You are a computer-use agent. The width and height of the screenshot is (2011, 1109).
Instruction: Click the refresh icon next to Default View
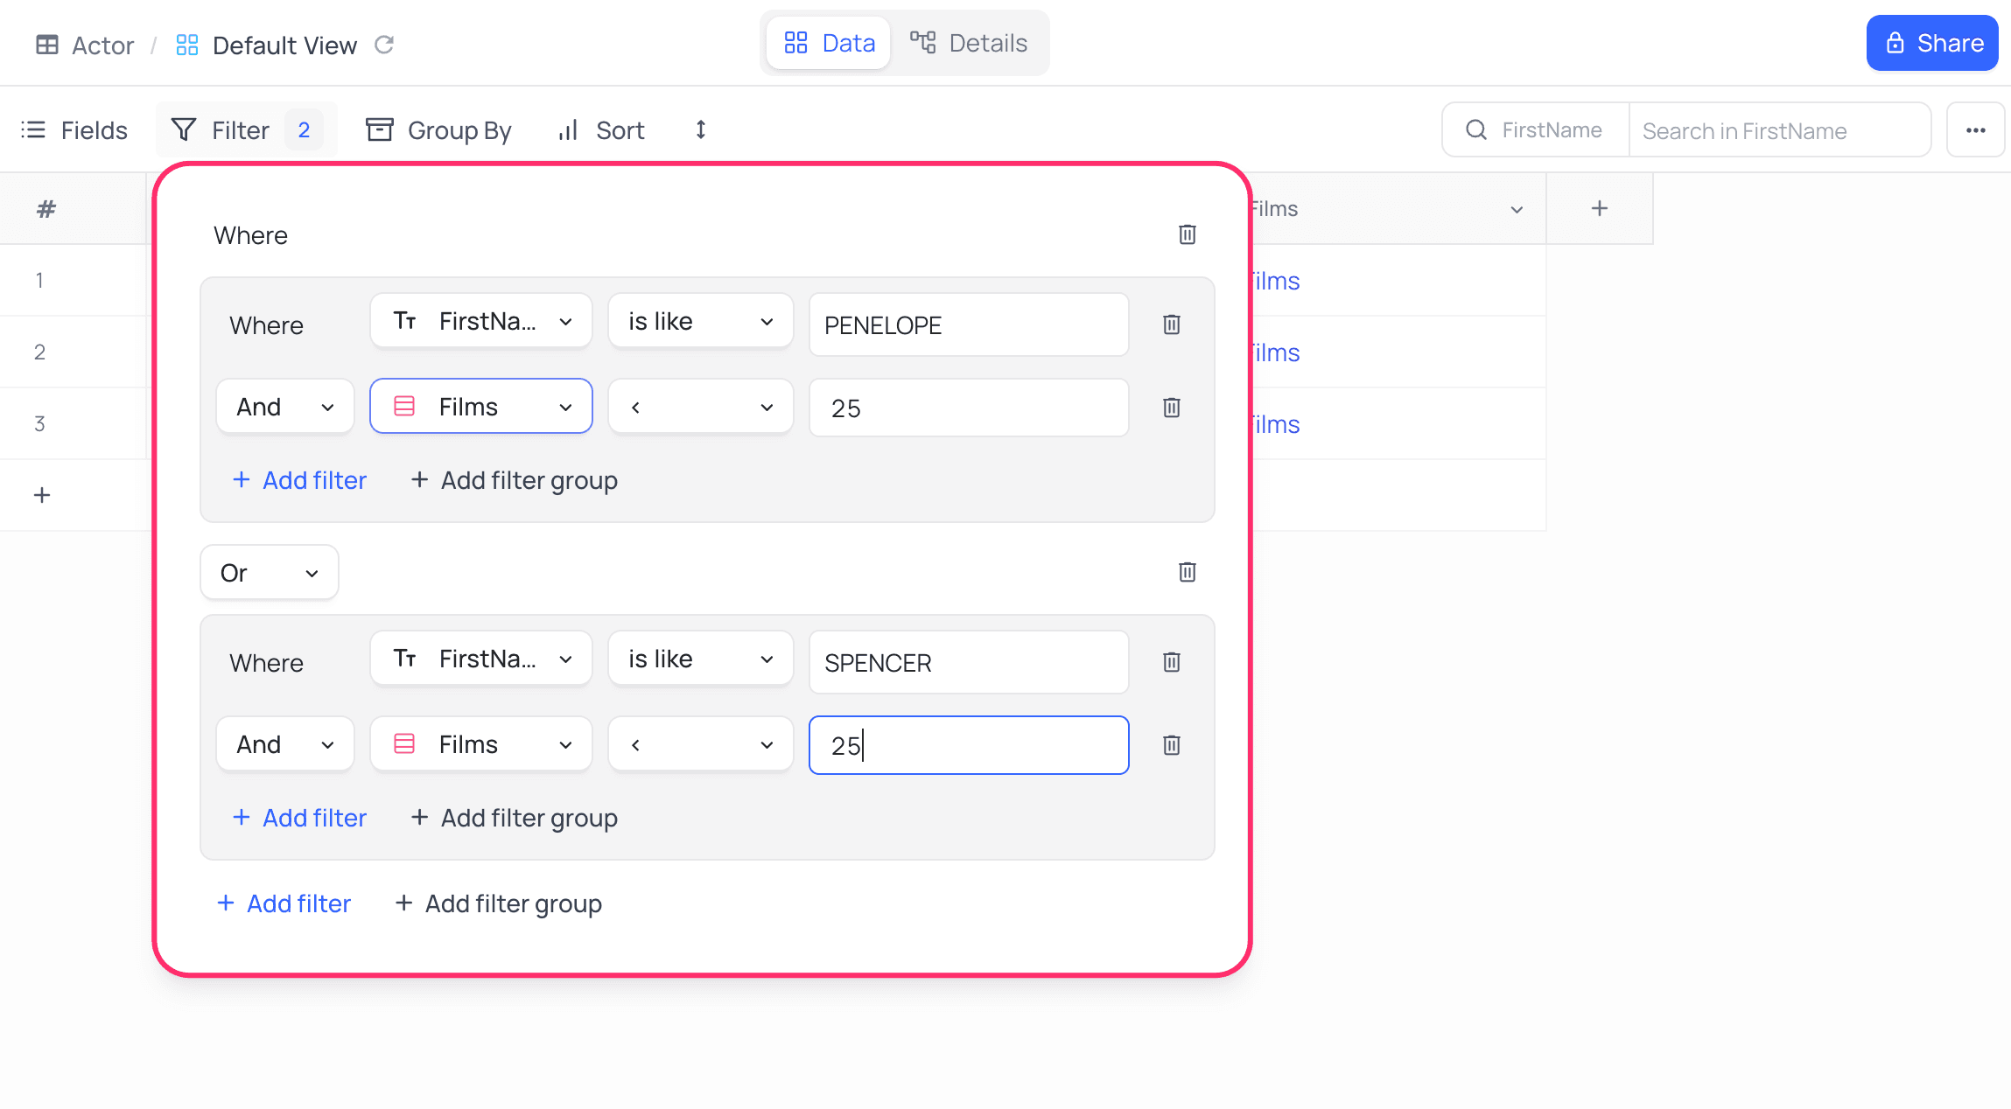tap(384, 45)
